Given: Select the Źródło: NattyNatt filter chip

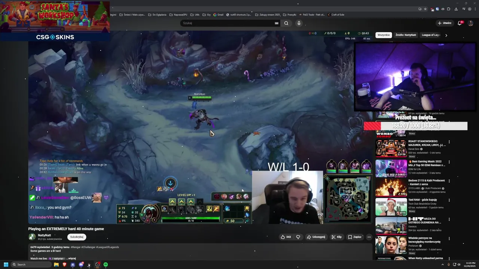Looking at the screenshot, I should click(x=406, y=35).
